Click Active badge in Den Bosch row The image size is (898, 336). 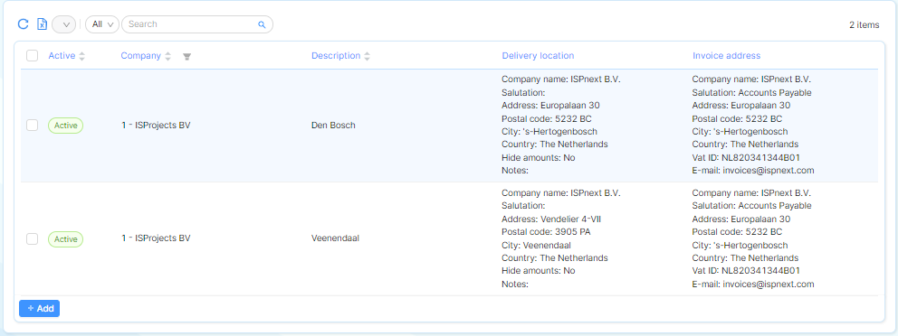coord(66,126)
